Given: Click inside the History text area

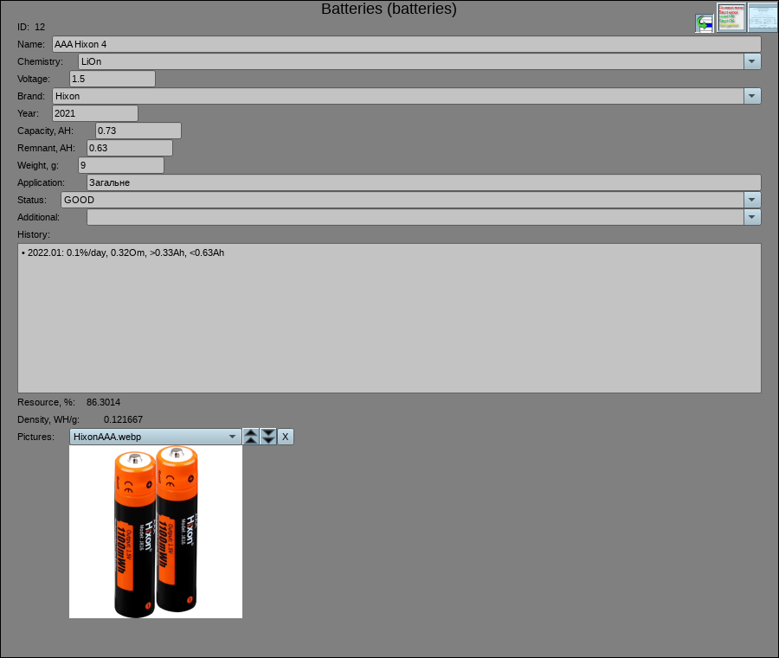Looking at the screenshot, I should [389, 318].
